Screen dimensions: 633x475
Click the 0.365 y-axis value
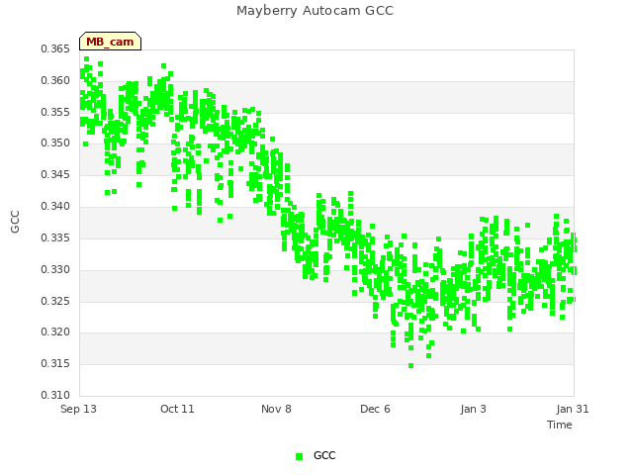(55, 48)
